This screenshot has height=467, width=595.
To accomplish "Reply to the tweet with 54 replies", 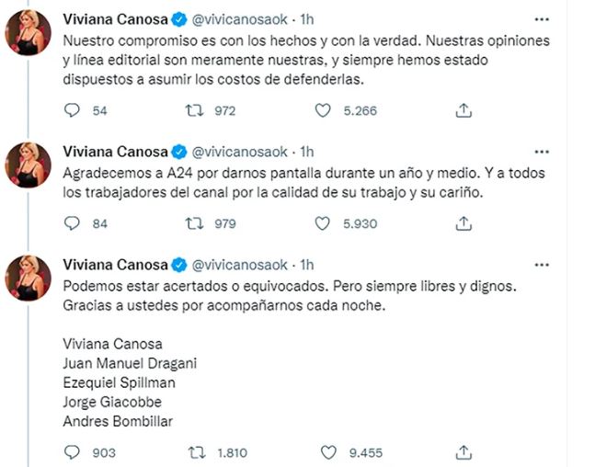I will [x=73, y=110].
